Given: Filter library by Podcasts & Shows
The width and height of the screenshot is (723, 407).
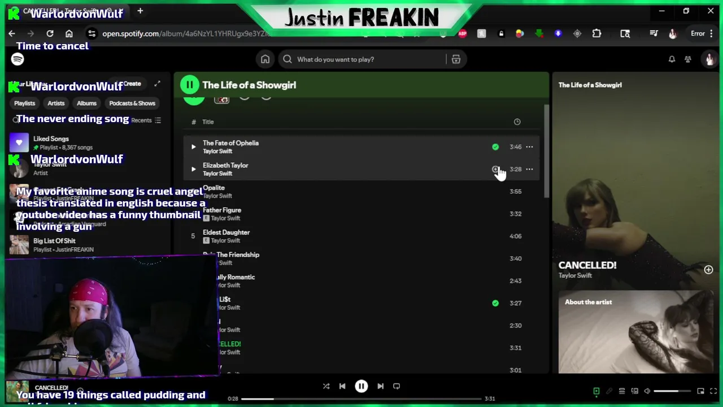Looking at the screenshot, I should coord(132,103).
